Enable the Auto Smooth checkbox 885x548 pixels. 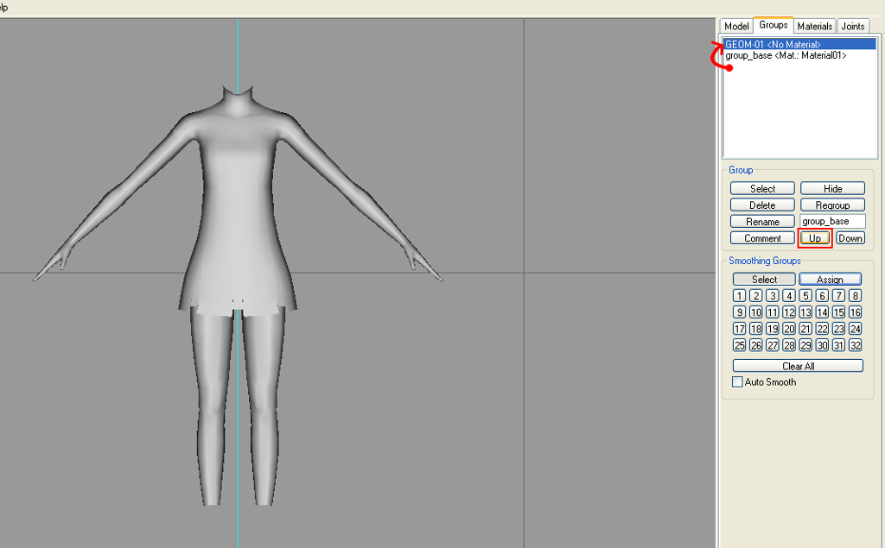tap(737, 381)
